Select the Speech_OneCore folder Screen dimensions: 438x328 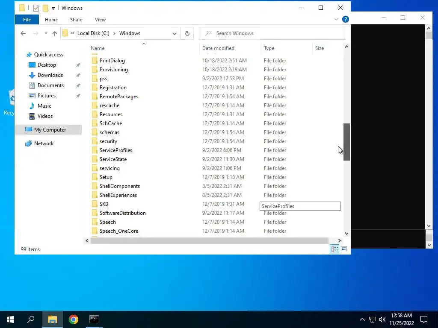(119, 231)
